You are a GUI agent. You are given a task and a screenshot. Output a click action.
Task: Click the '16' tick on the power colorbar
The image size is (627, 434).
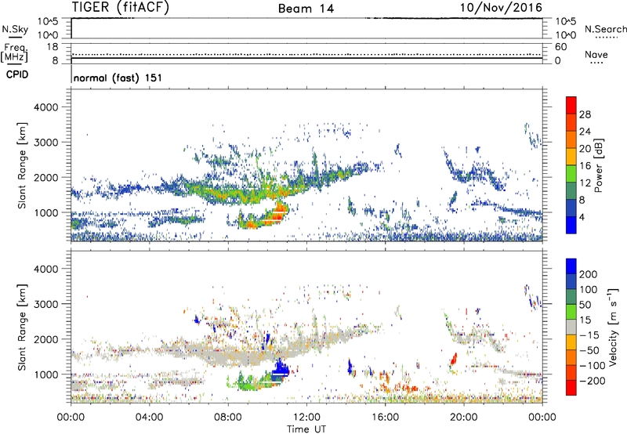click(x=585, y=166)
